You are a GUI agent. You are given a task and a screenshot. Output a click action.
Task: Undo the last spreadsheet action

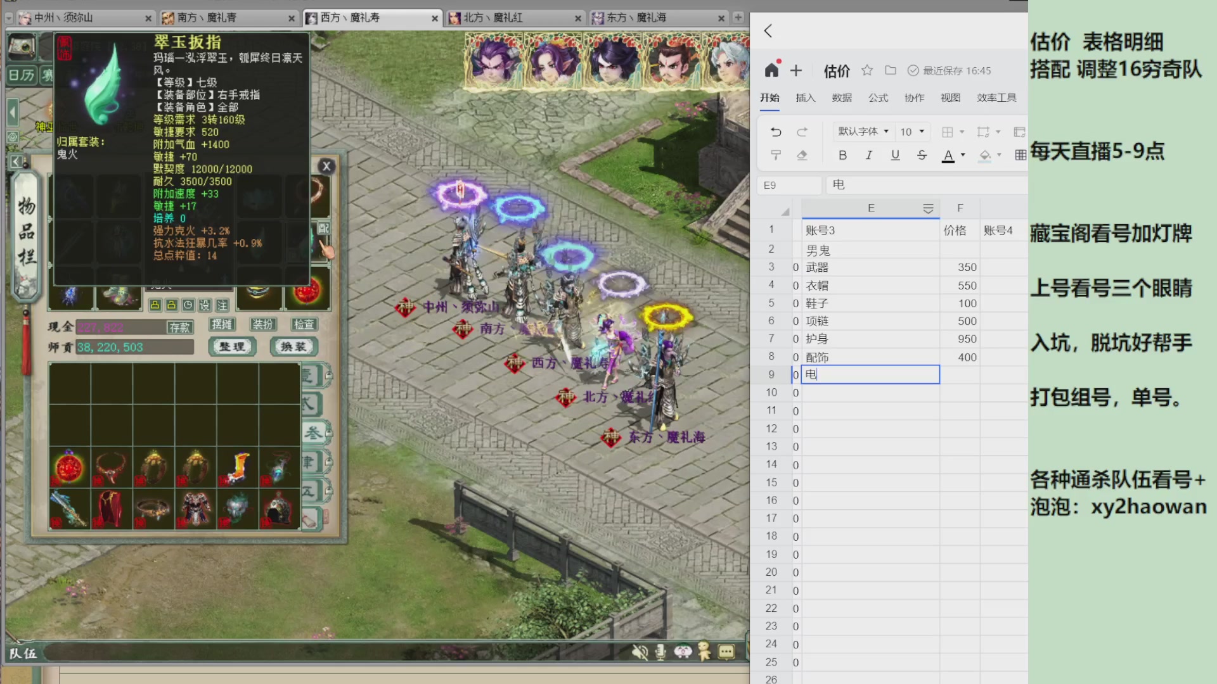(x=776, y=132)
